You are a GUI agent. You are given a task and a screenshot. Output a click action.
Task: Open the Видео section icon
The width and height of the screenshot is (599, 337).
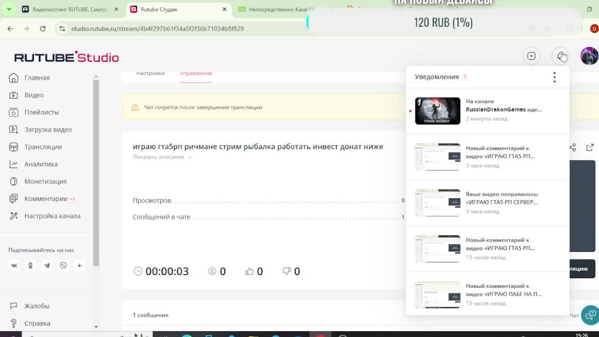tap(14, 95)
